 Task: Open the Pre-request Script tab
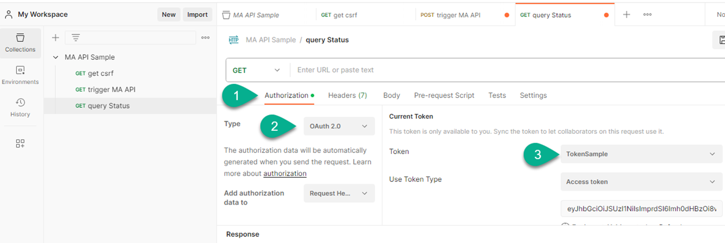[444, 95]
